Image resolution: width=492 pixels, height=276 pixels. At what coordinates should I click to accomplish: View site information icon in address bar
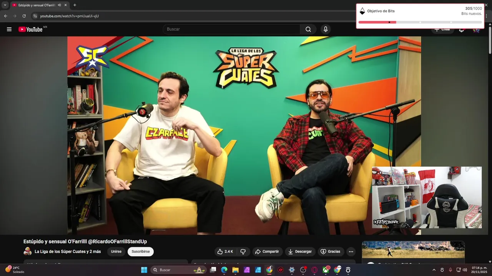click(x=35, y=16)
